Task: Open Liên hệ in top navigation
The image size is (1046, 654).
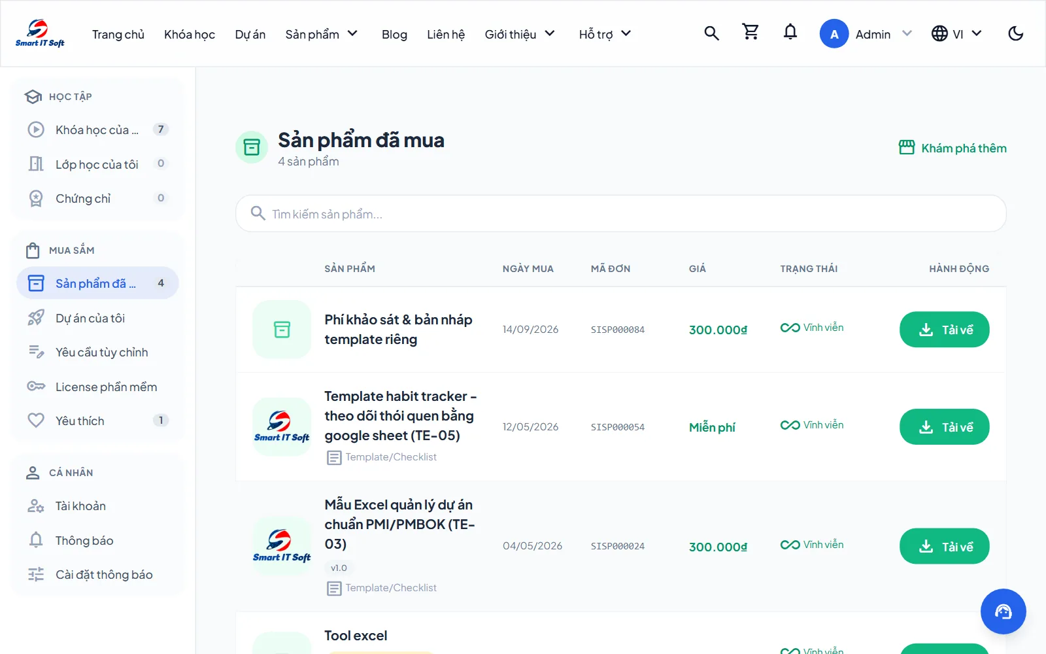Action: (x=446, y=34)
